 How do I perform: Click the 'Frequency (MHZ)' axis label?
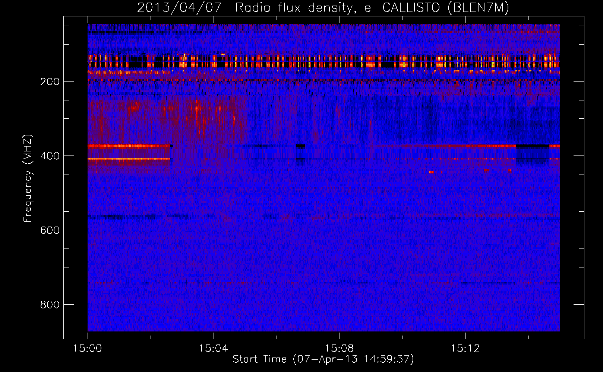(x=28, y=179)
